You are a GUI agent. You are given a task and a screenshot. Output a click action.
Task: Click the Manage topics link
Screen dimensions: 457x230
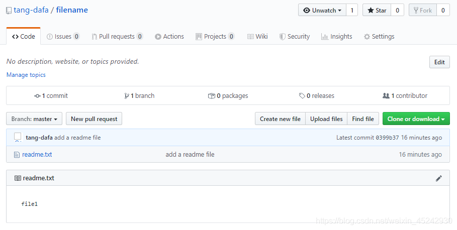click(26, 75)
